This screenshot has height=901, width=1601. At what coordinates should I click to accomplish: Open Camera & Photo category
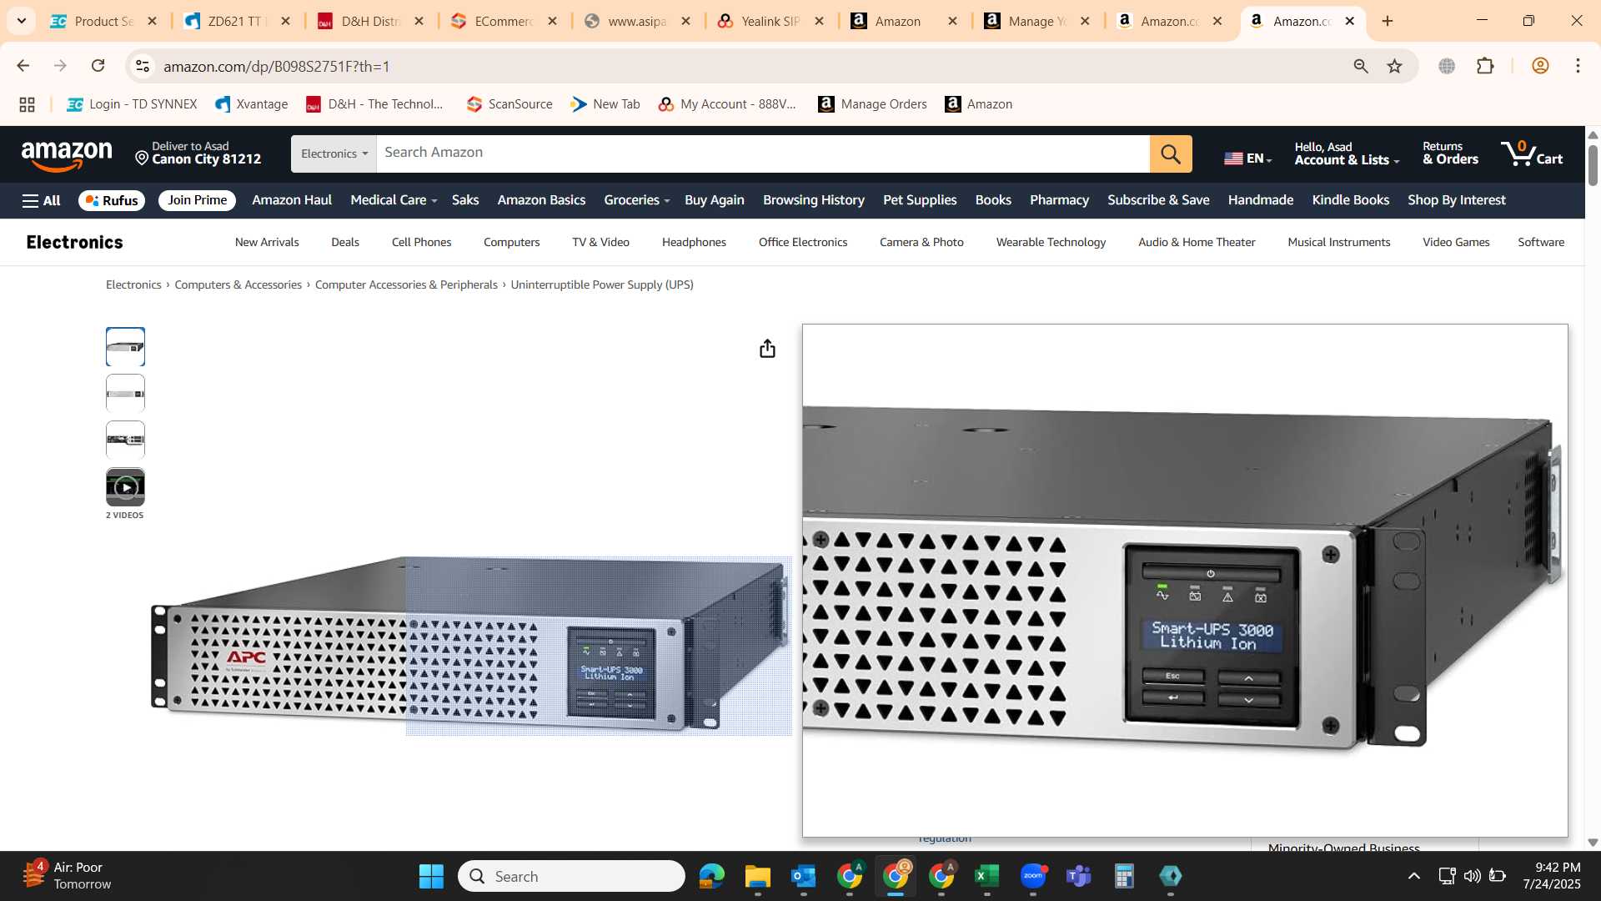(921, 242)
